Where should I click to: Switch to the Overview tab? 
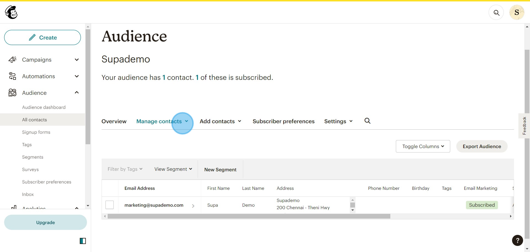point(114,121)
